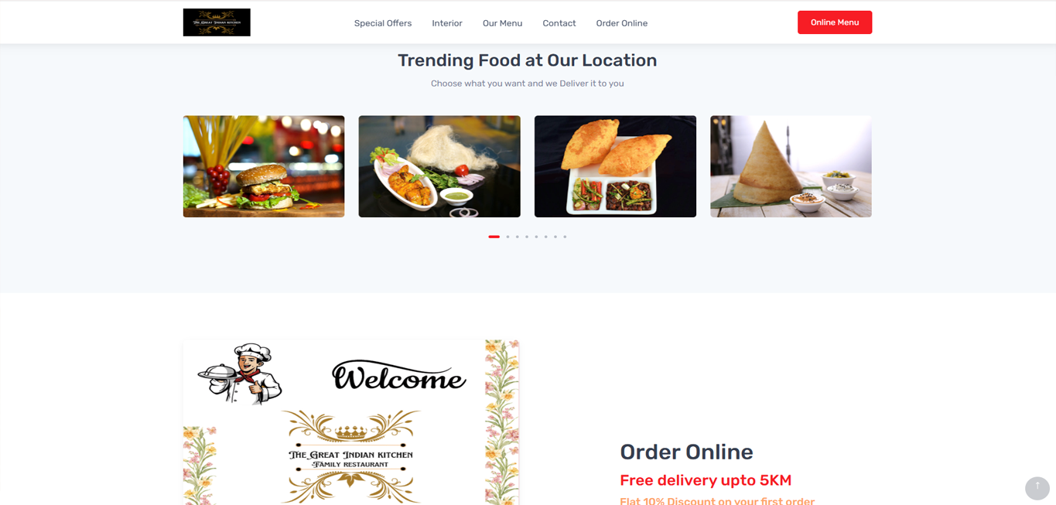Open the cone dosa image

(791, 166)
